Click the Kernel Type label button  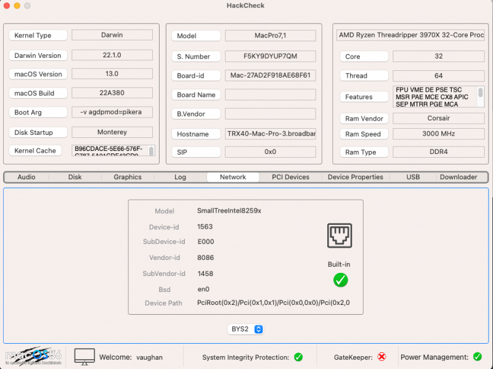pos(38,35)
